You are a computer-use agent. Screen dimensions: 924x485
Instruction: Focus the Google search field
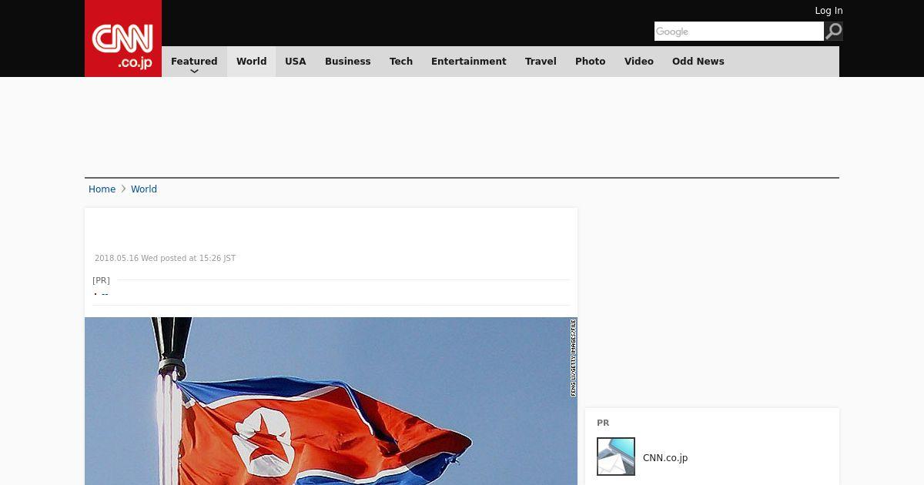738,32
